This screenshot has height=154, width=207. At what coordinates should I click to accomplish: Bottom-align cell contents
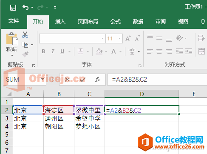pos(169,40)
